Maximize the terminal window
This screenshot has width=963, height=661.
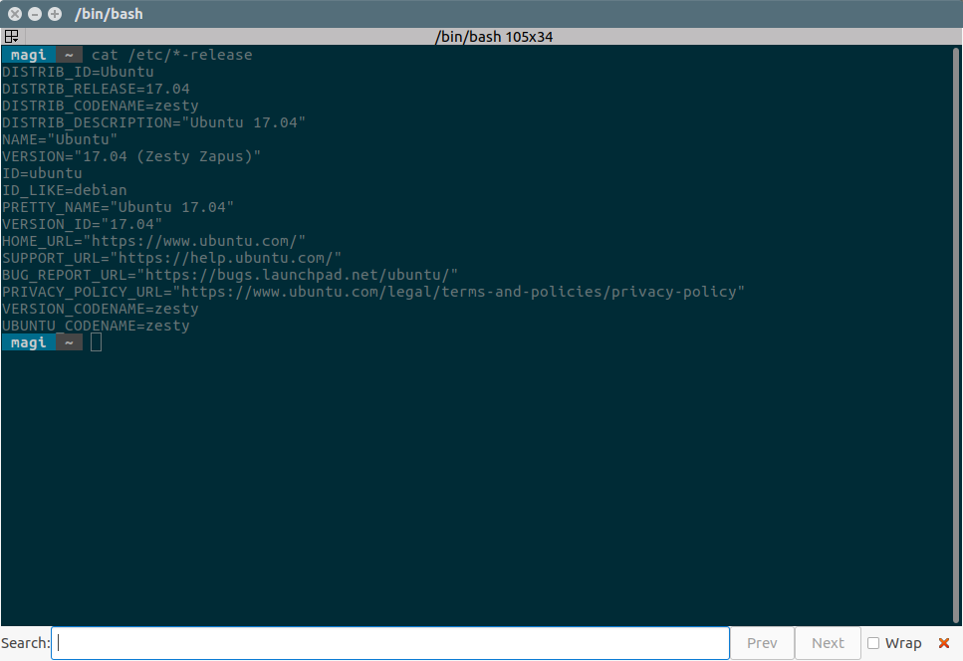55,14
